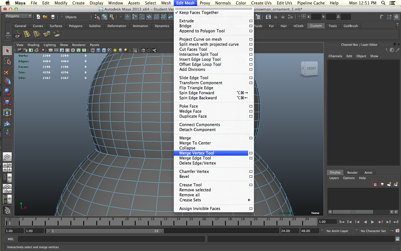This screenshot has width=401, height=251.
Task: Toggle select by component type mode
Action: click(x=112, y=17)
